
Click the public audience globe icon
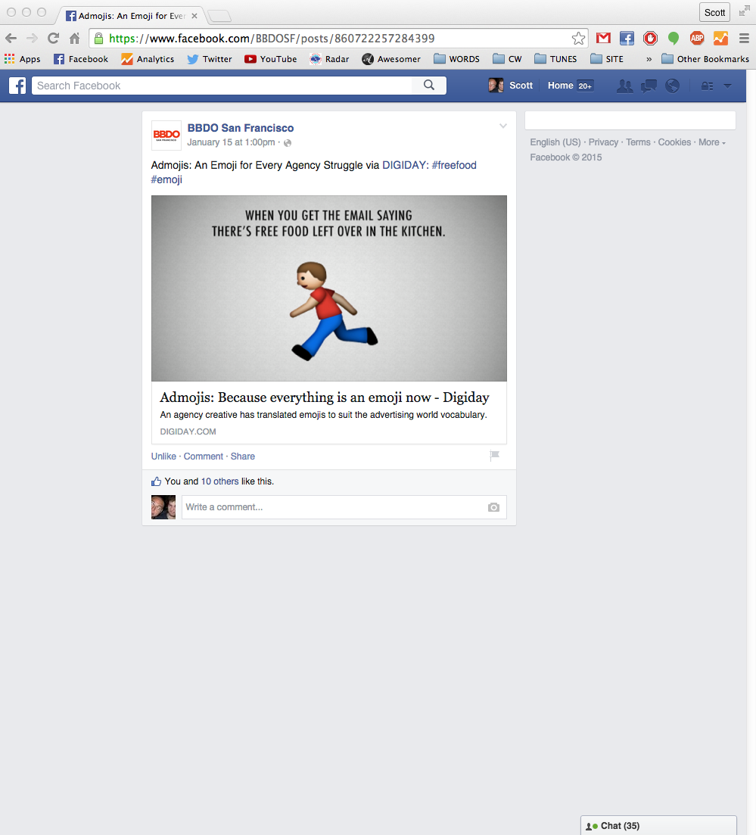click(288, 143)
